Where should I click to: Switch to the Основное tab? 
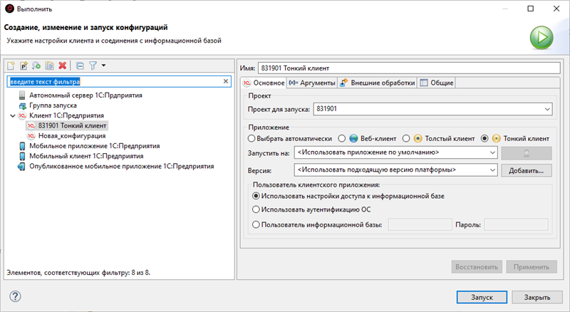[264, 83]
